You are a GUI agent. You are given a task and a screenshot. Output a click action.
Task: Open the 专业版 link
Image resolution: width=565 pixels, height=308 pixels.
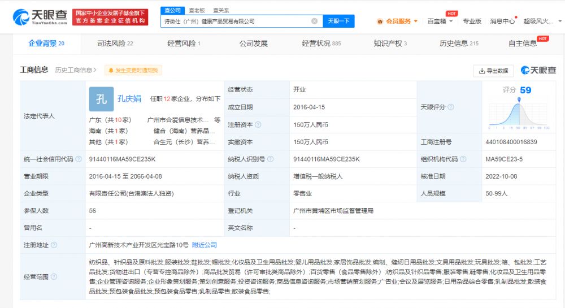click(x=472, y=21)
